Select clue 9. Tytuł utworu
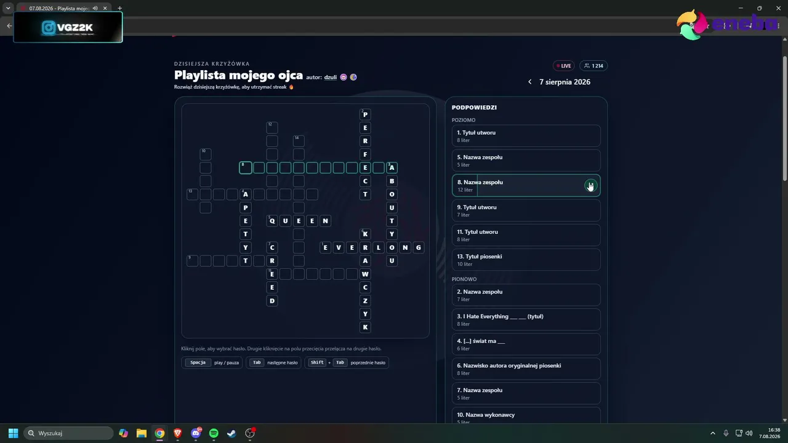 [526, 210]
